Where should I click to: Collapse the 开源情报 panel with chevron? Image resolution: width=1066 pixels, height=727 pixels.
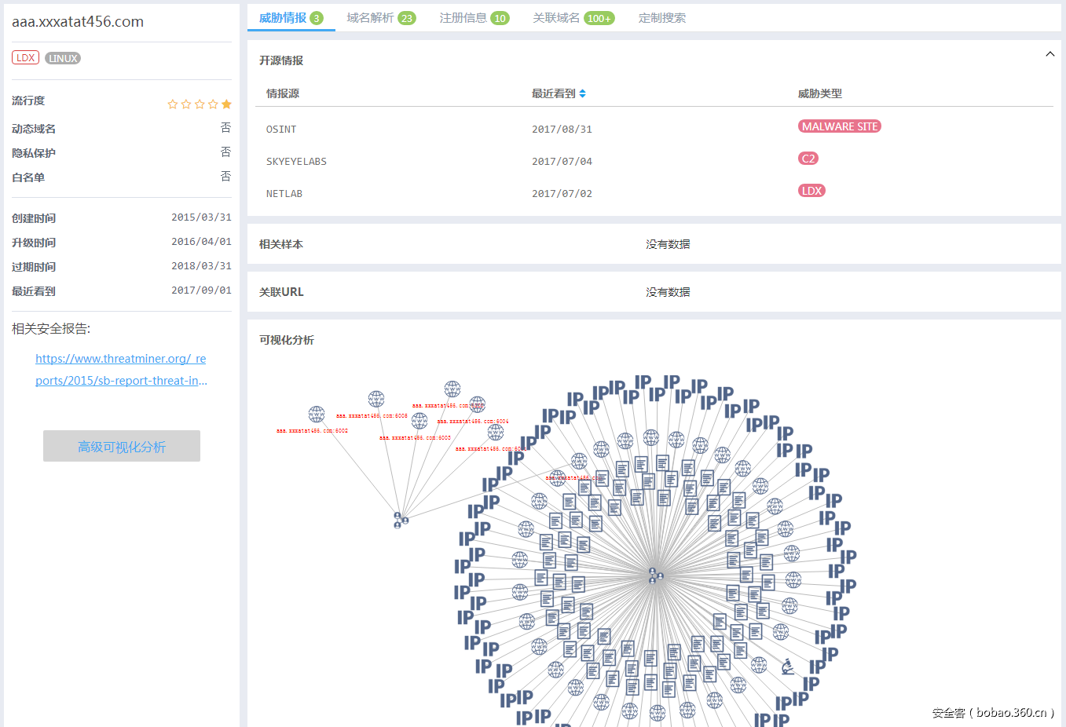click(x=1050, y=54)
